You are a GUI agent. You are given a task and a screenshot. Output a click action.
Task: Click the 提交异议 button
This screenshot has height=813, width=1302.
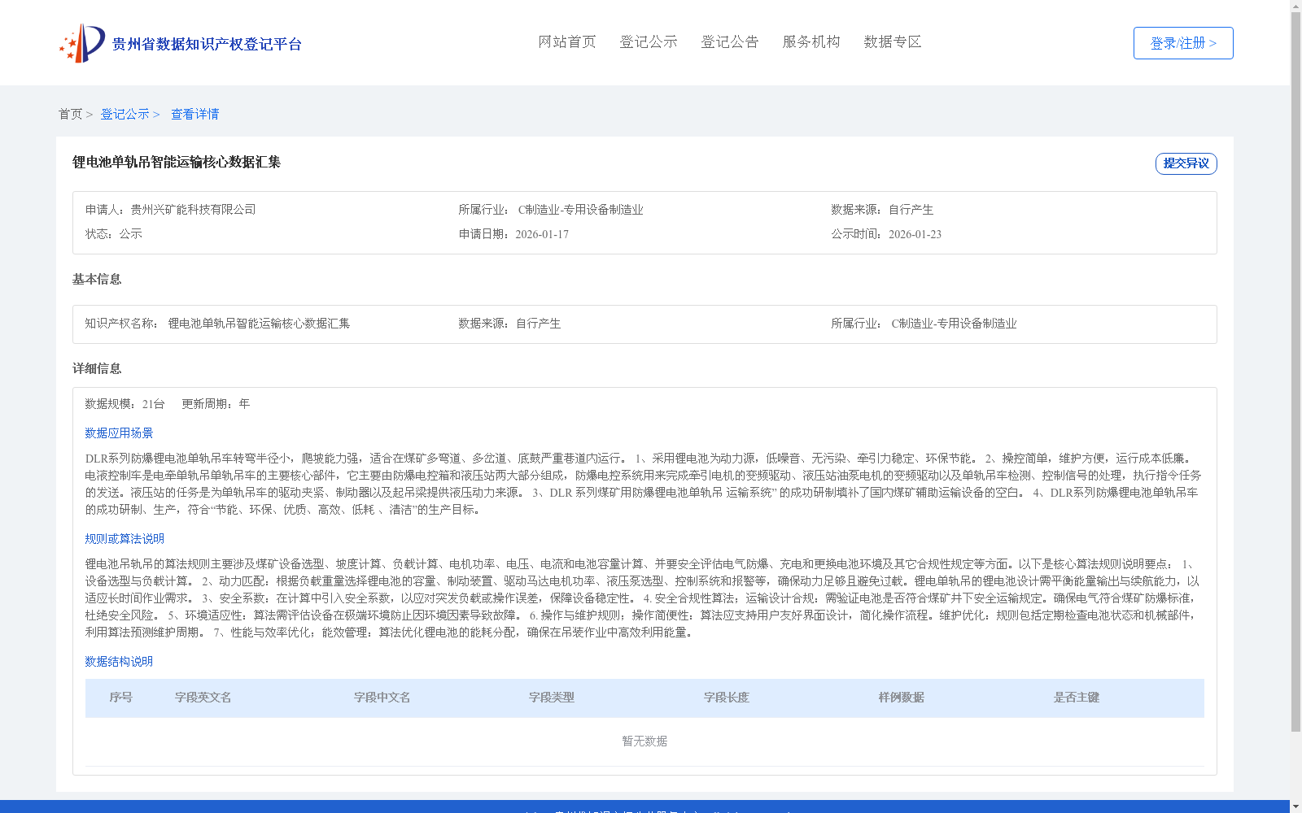[x=1186, y=163]
